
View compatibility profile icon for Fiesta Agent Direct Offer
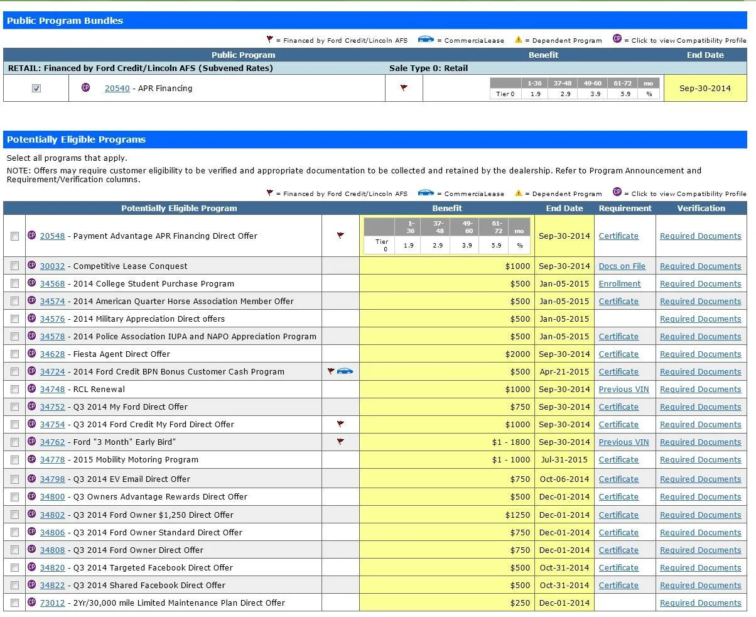pos(32,353)
